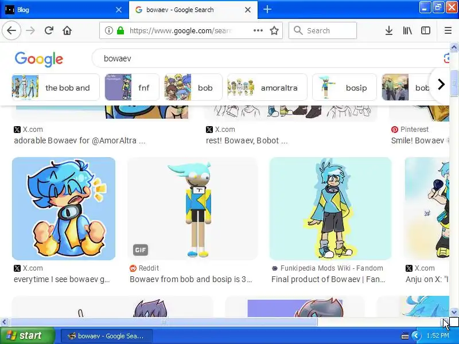Click the vertical scrollbar thumb
This screenshot has width=459, height=344.
454,83
